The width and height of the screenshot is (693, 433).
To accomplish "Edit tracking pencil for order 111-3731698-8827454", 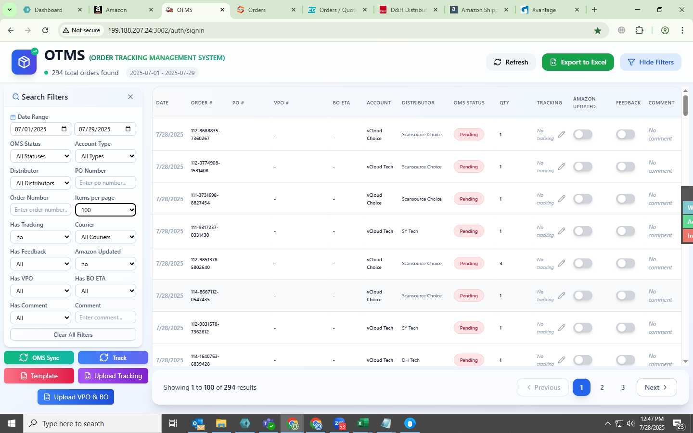I will point(562,199).
